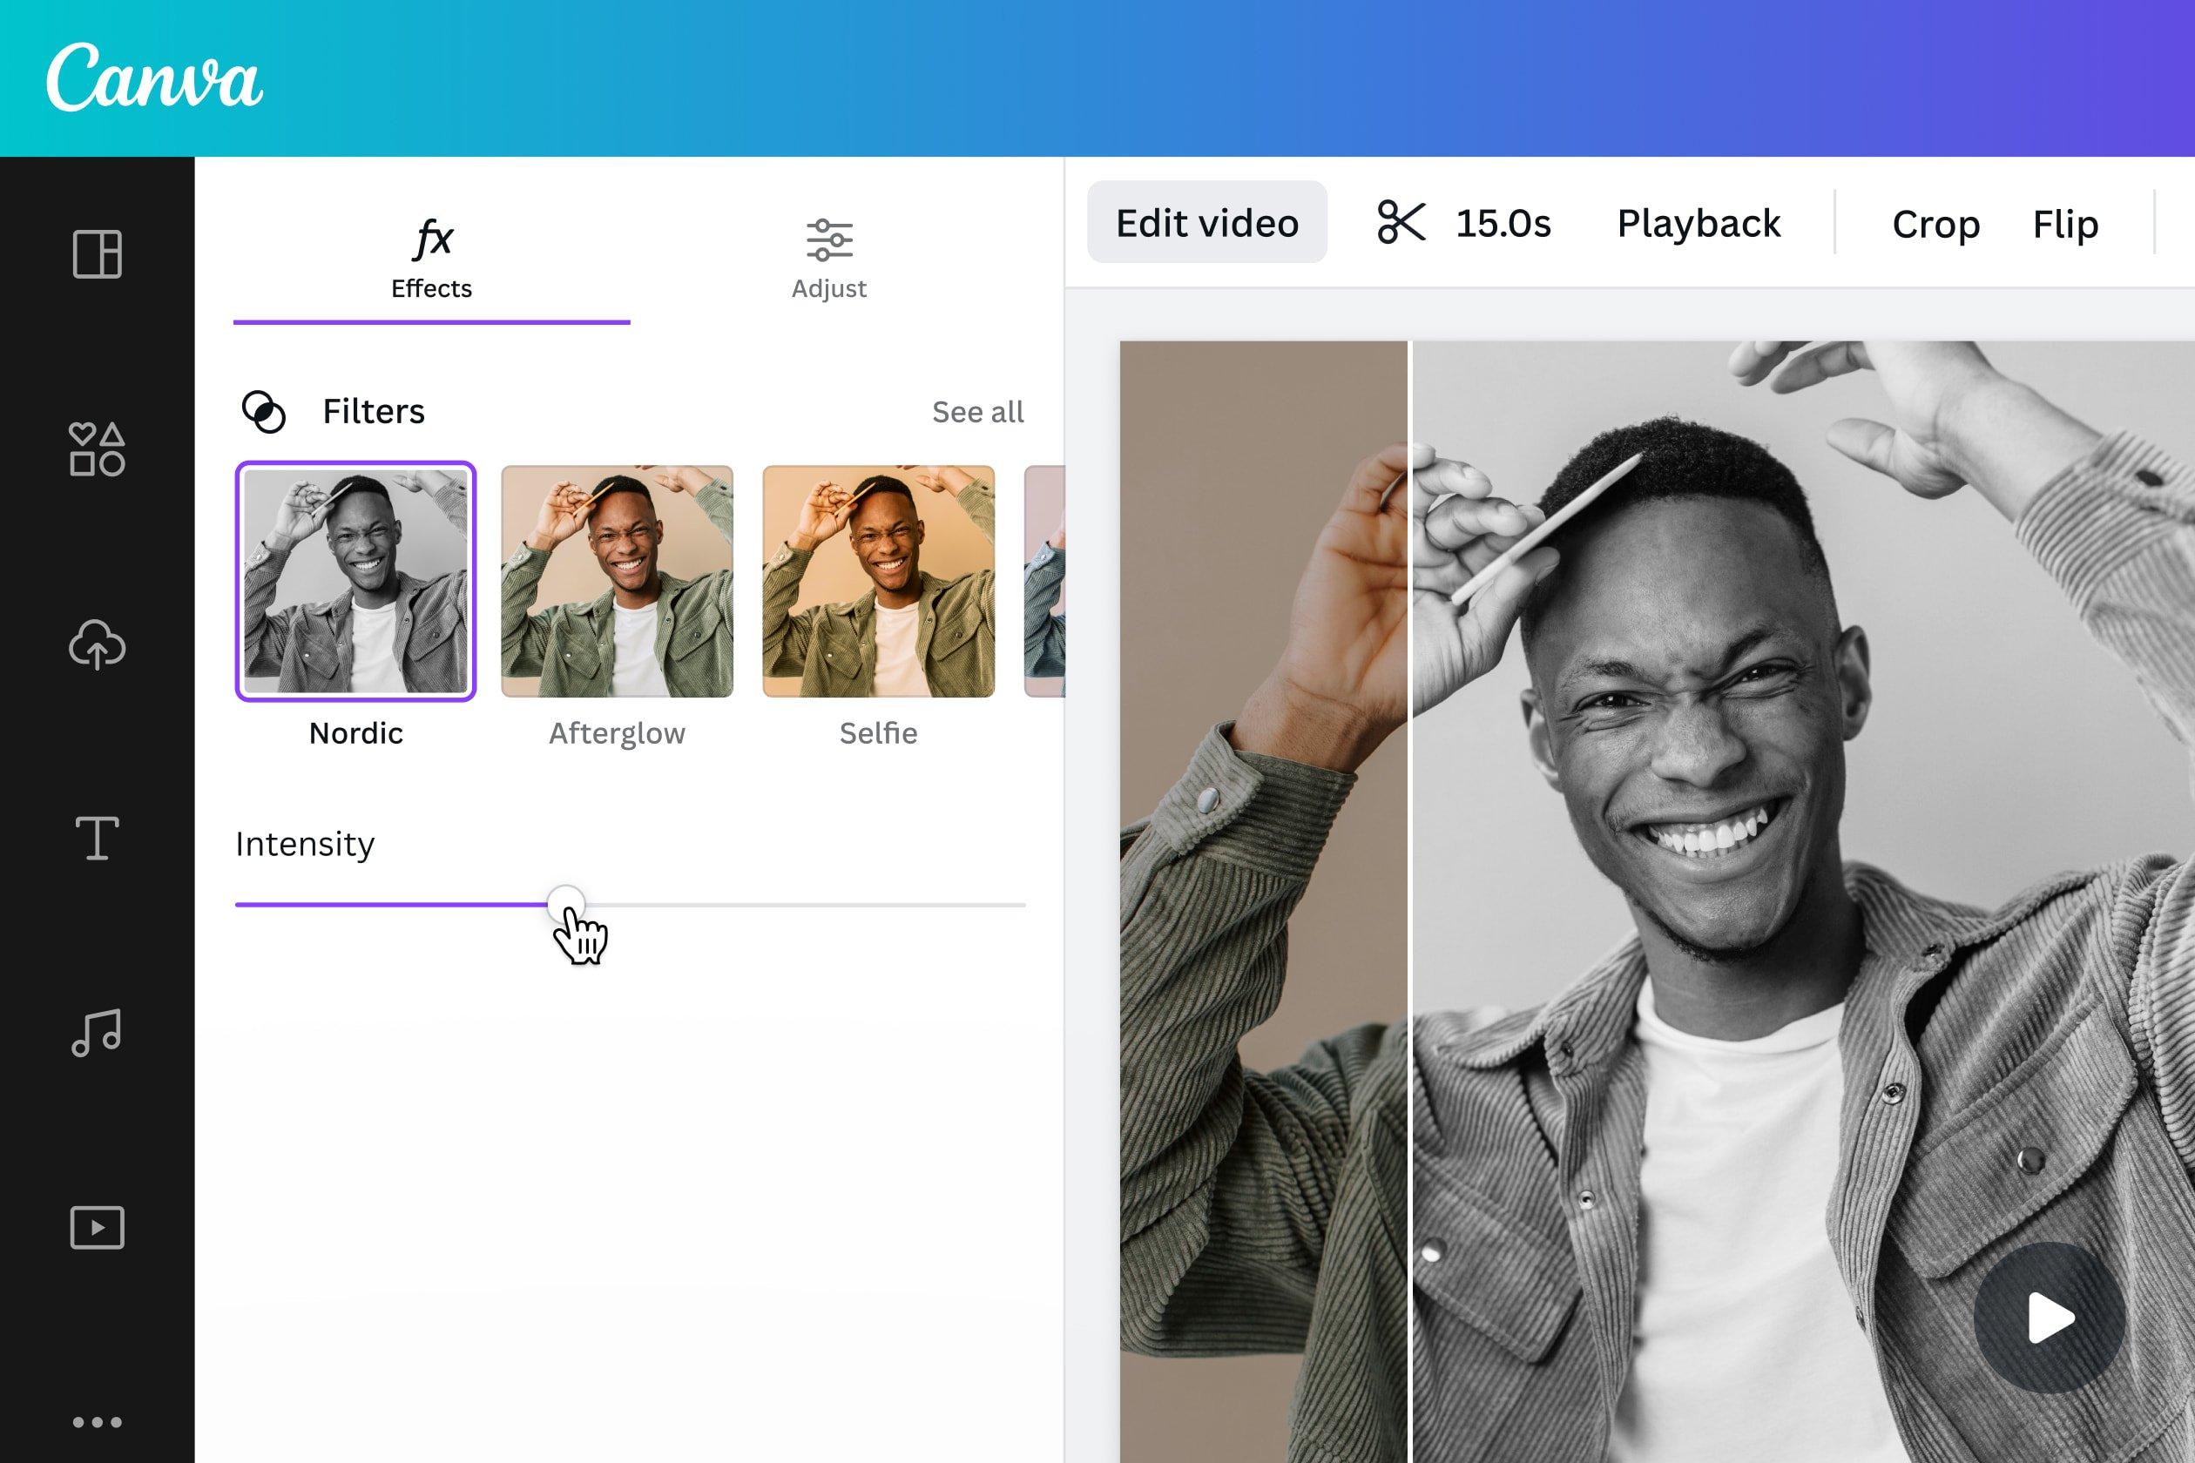The width and height of the screenshot is (2195, 1463).
Task: Click See all filters link
Action: coord(976,410)
